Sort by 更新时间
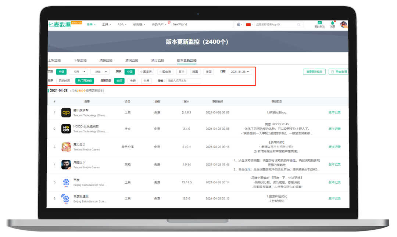397x237 pixels. click(x=64, y=81)
